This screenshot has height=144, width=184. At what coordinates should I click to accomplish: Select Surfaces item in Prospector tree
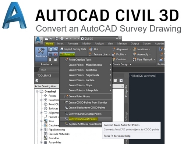tap(53, 108)
